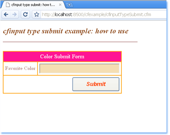The image size is (170, 135).
Task: Go back using the back arrow
Action: click(6, 14)
